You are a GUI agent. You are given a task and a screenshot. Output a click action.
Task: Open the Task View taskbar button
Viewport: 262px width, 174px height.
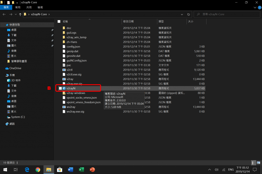coord(16,169)
